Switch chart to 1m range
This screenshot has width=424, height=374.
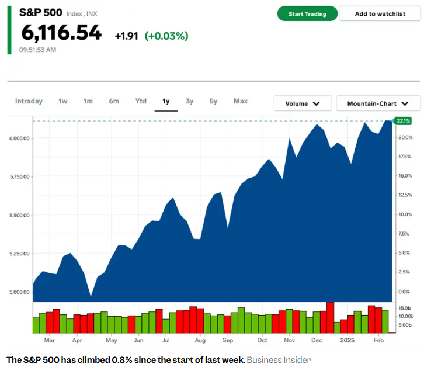(x=88, y=101)
